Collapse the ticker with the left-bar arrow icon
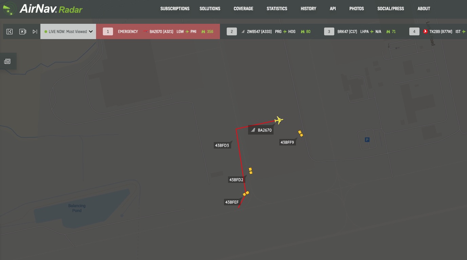 click(10, 32)
